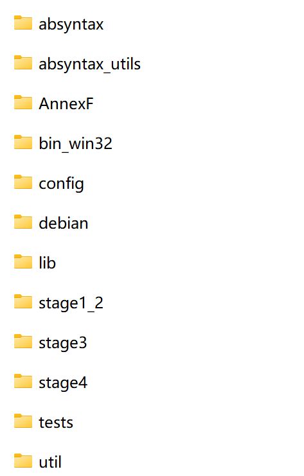Viewport: 304px width, 476px height.
Task: Choose the AnnexF folder name
Action: pyautogui.click(x=66, y=104)
